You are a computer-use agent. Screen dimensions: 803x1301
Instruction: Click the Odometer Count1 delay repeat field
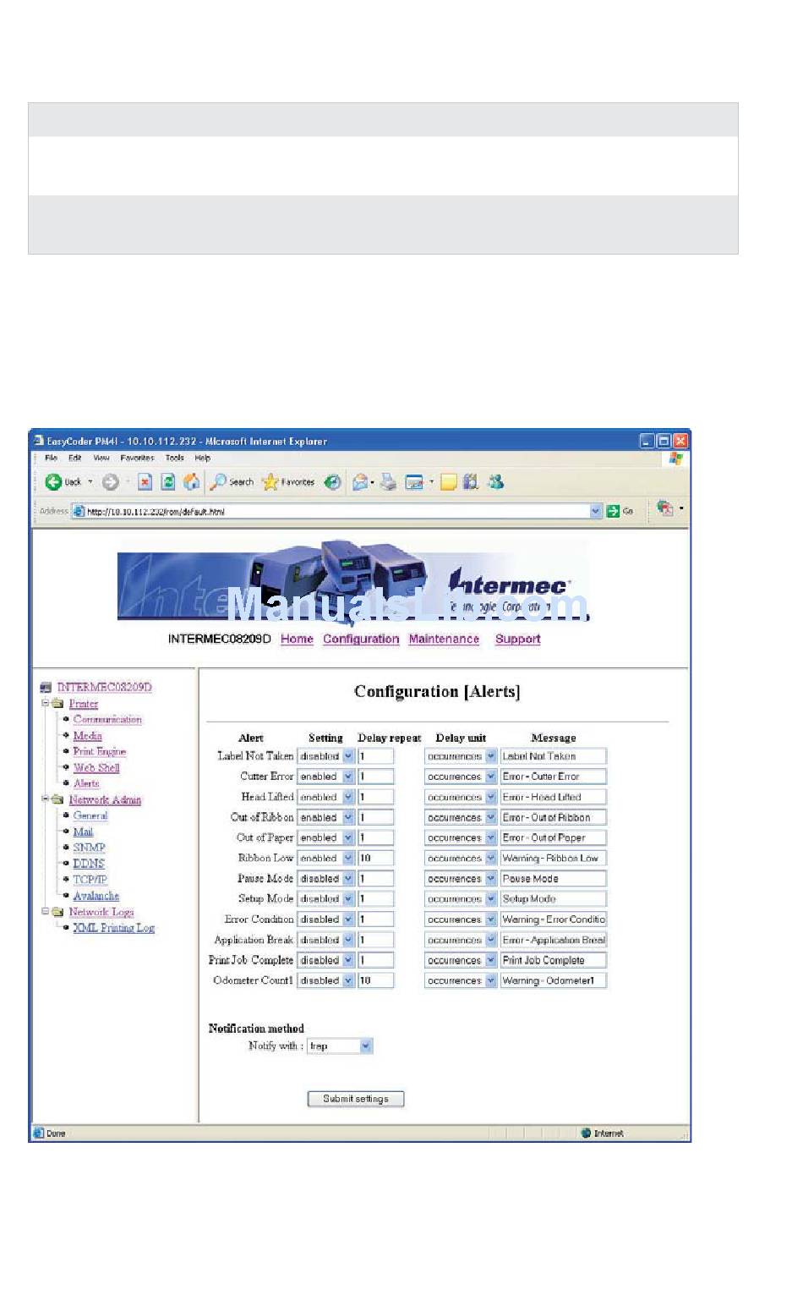click(375, 980)
